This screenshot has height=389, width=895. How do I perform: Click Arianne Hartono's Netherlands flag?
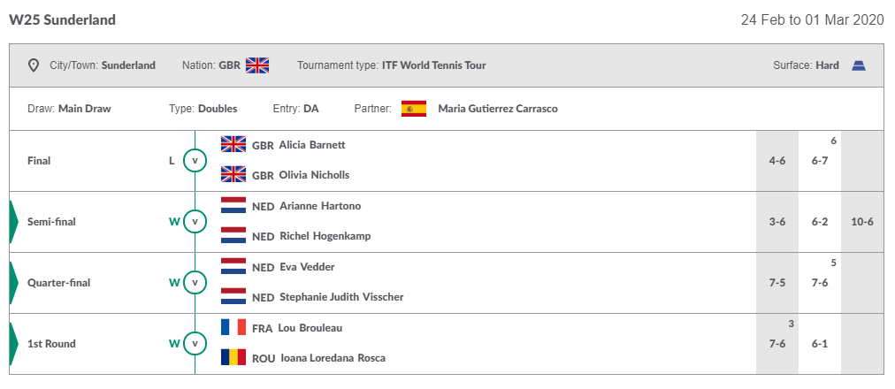click(233, 205)
